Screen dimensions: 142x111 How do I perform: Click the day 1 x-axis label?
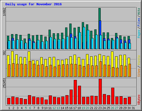click(9, 108)
